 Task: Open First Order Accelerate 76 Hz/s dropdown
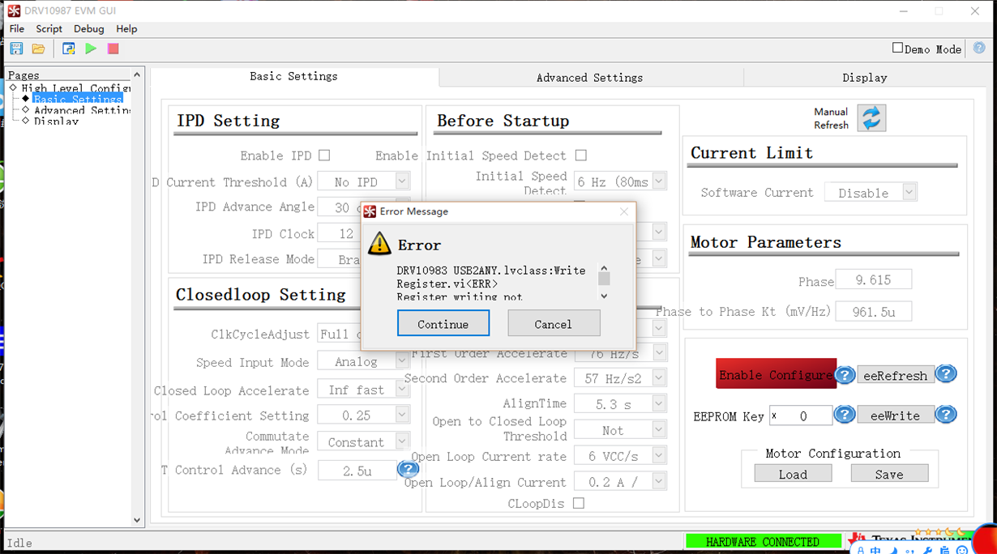pos(659,353)
